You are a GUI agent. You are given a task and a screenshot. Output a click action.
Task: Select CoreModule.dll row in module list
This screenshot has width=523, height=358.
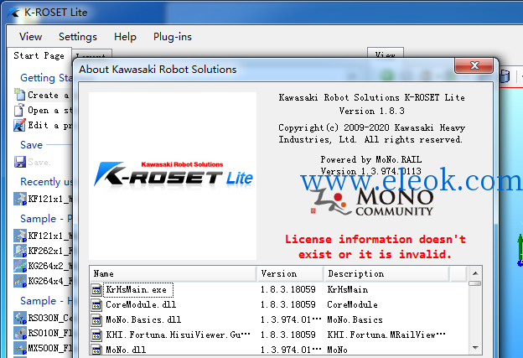tap(278, 304)
